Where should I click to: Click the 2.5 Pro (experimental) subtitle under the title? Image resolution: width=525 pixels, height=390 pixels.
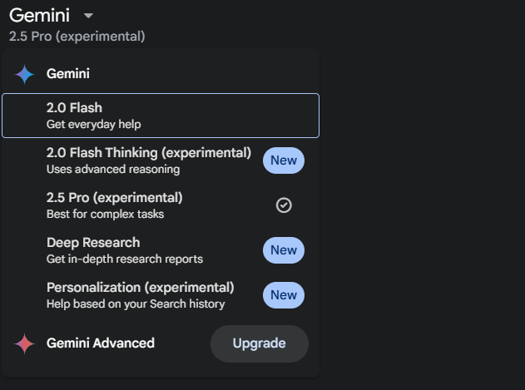click(77, 36)
